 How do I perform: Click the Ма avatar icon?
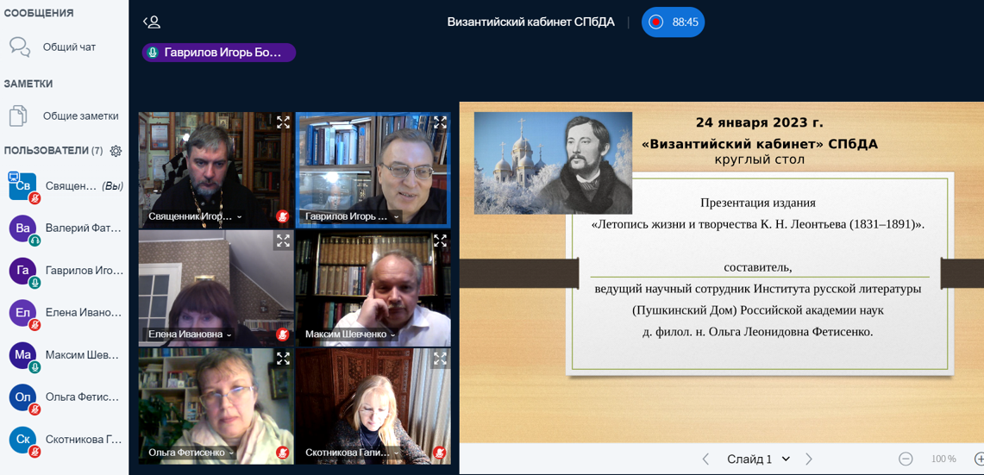tap(22, 355)
